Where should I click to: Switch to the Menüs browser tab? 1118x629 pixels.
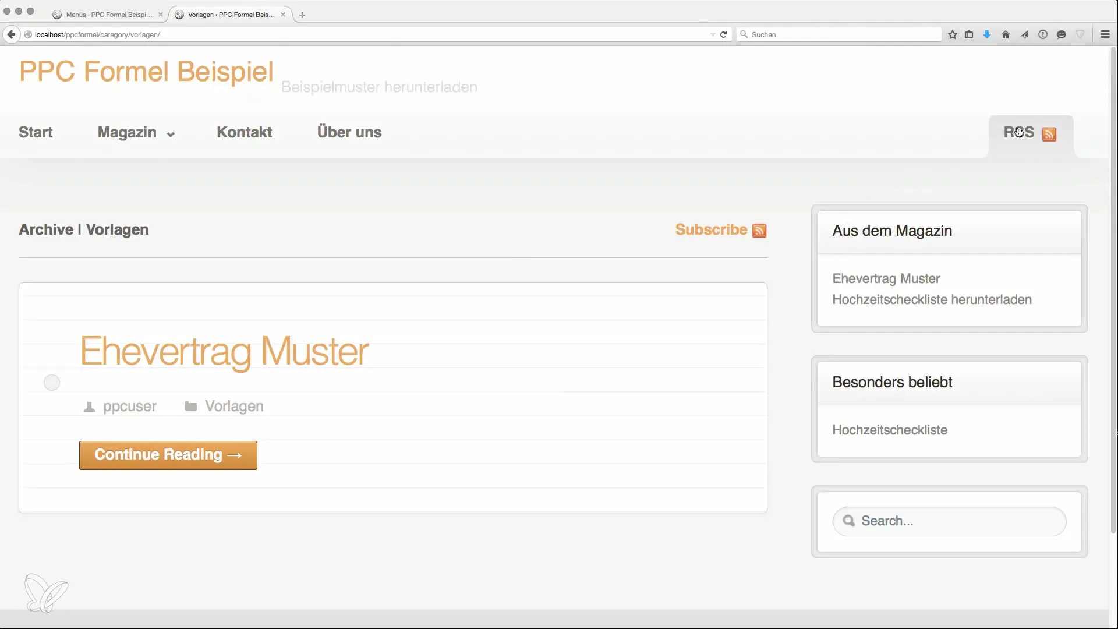(x=108, y=15)
